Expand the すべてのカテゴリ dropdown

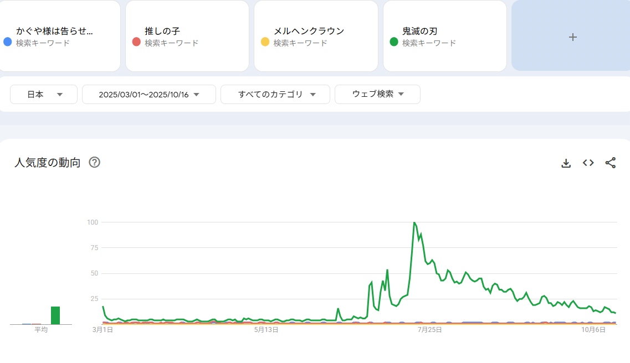coord(275,95)
